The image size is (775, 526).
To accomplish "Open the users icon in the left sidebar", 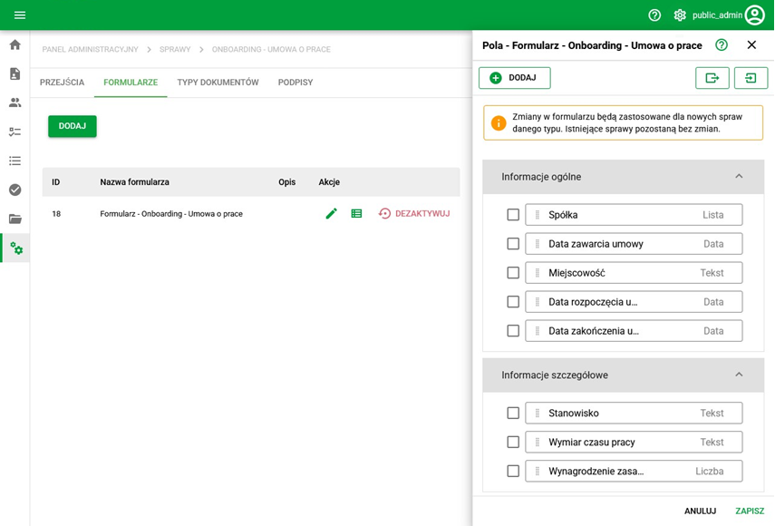I will [x=15, y=102].
